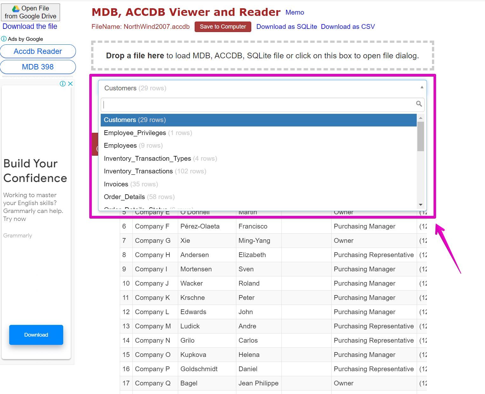485x394 pixels.
Task: Click the search magnifier icon in dropdown
Action: 419,104
